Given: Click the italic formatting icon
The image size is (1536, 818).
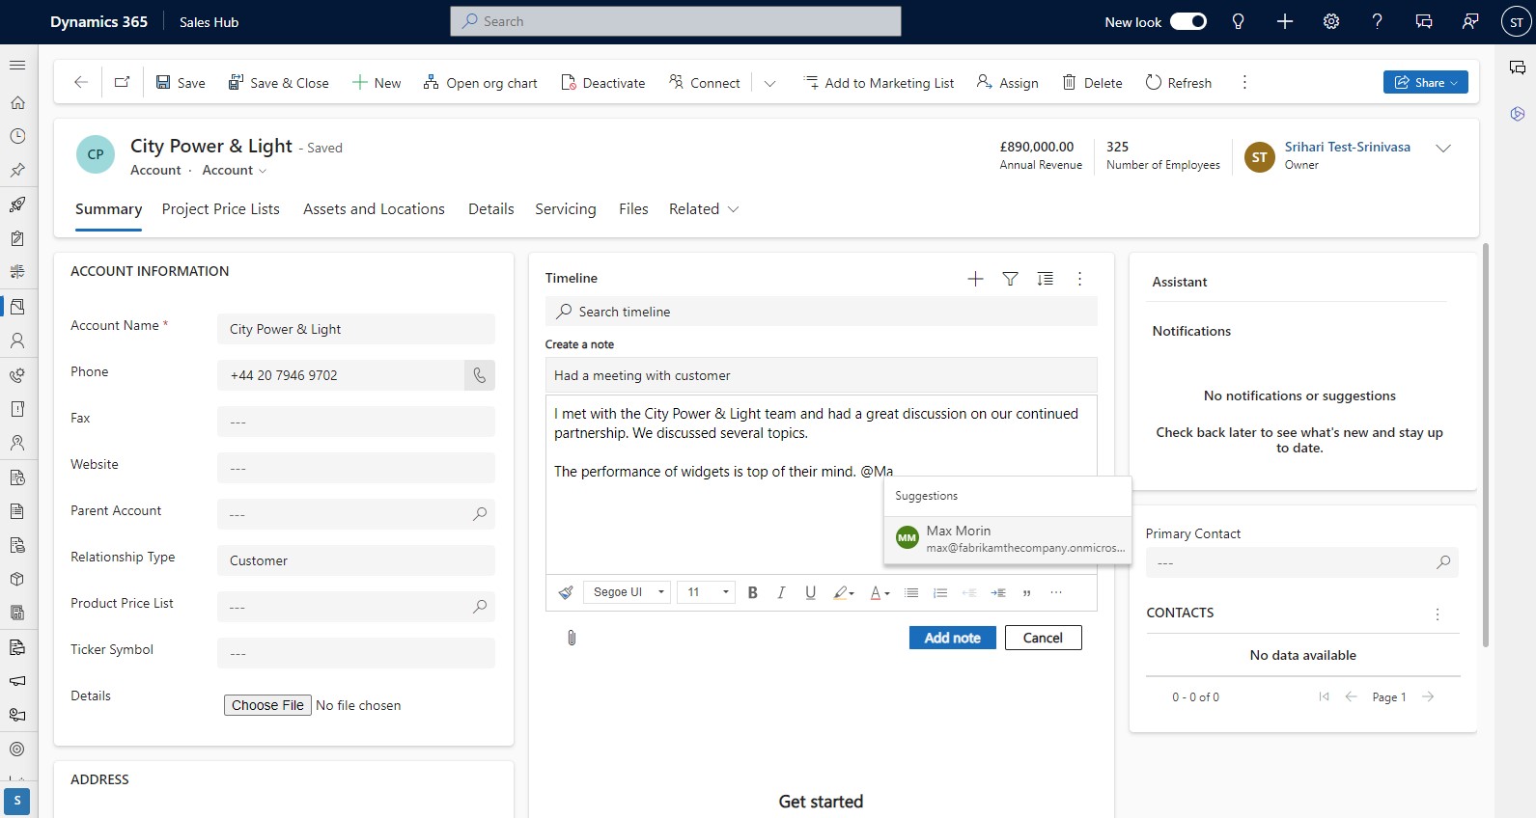Looking at the screenshot, I should pos(781,592).
